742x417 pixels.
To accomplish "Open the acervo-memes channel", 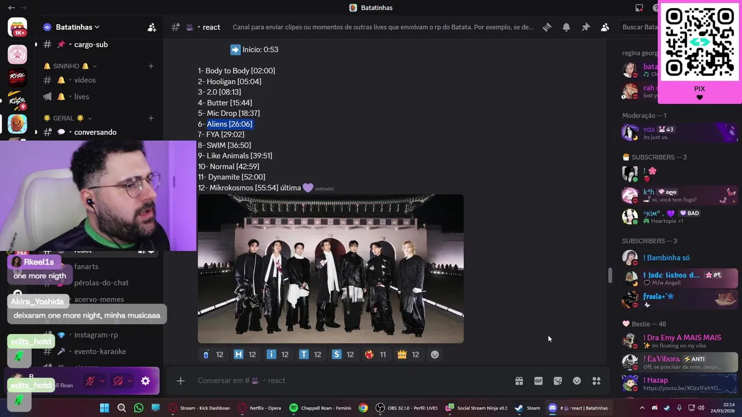I will point(99,299).
